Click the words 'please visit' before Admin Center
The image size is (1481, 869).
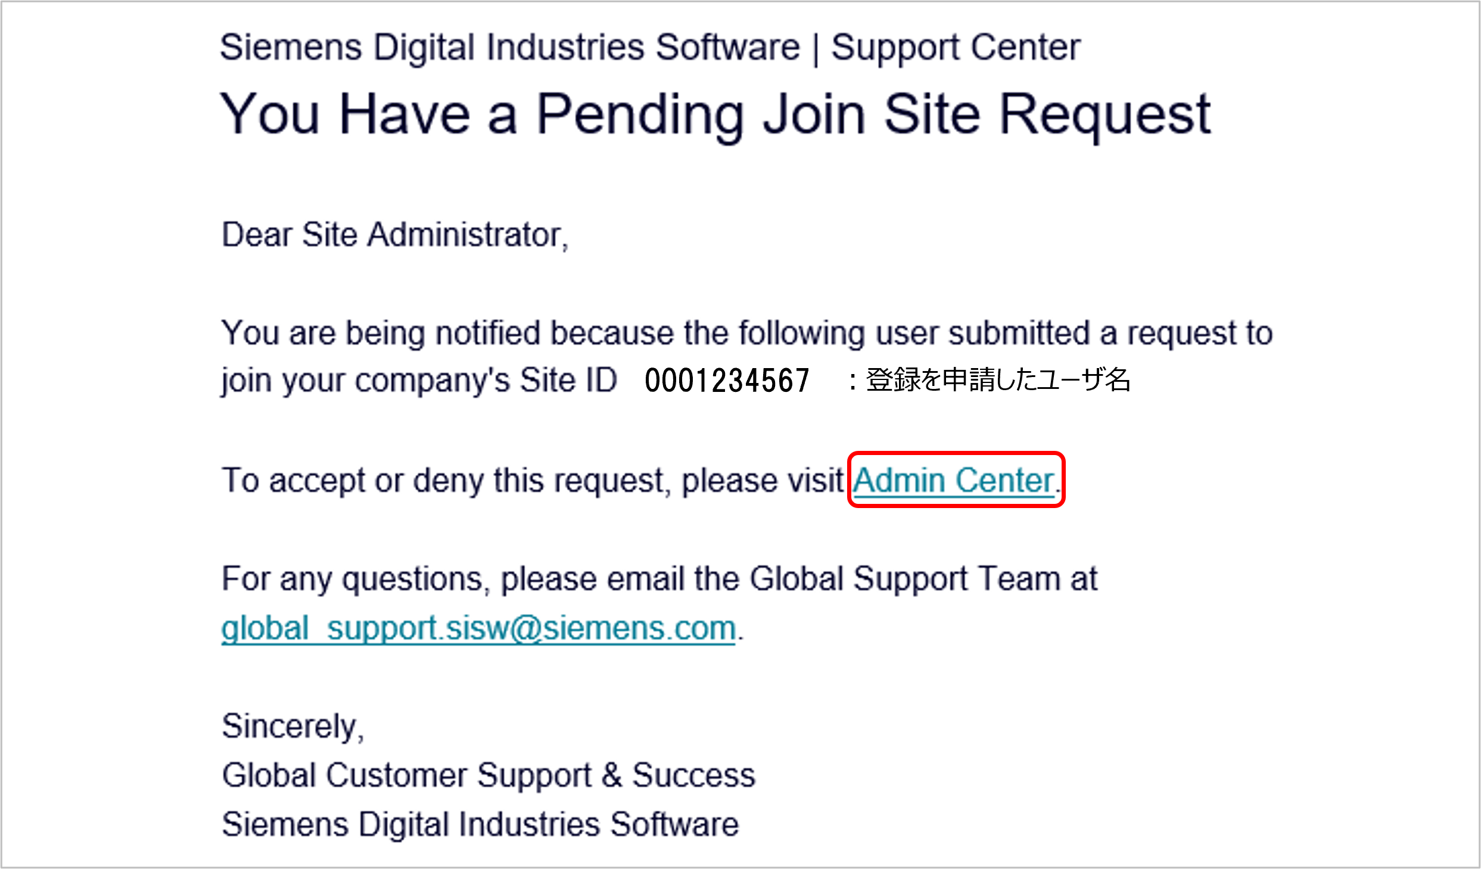tap(763, 481)
